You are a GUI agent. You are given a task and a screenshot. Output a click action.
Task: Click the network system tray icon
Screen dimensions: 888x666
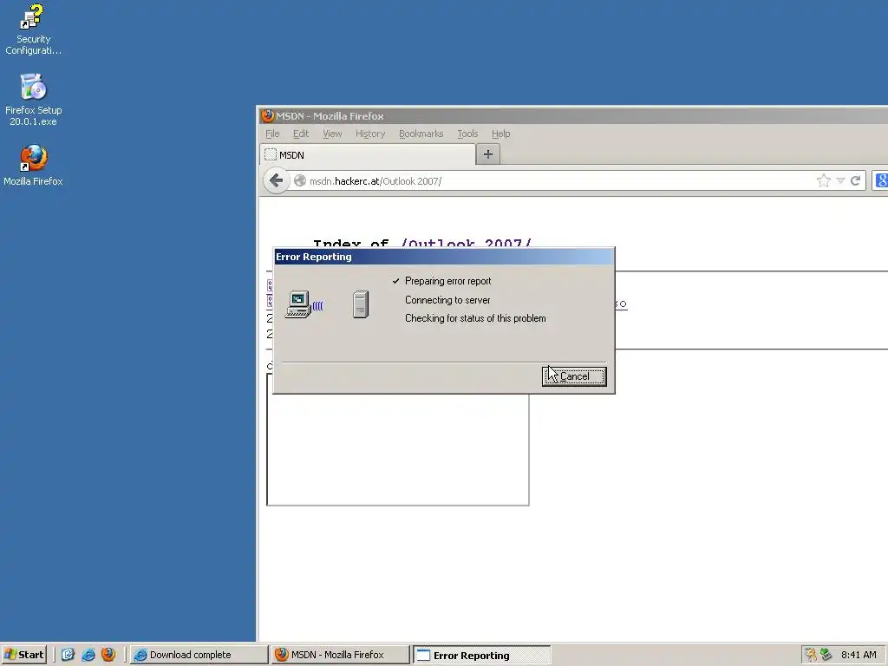826,655
